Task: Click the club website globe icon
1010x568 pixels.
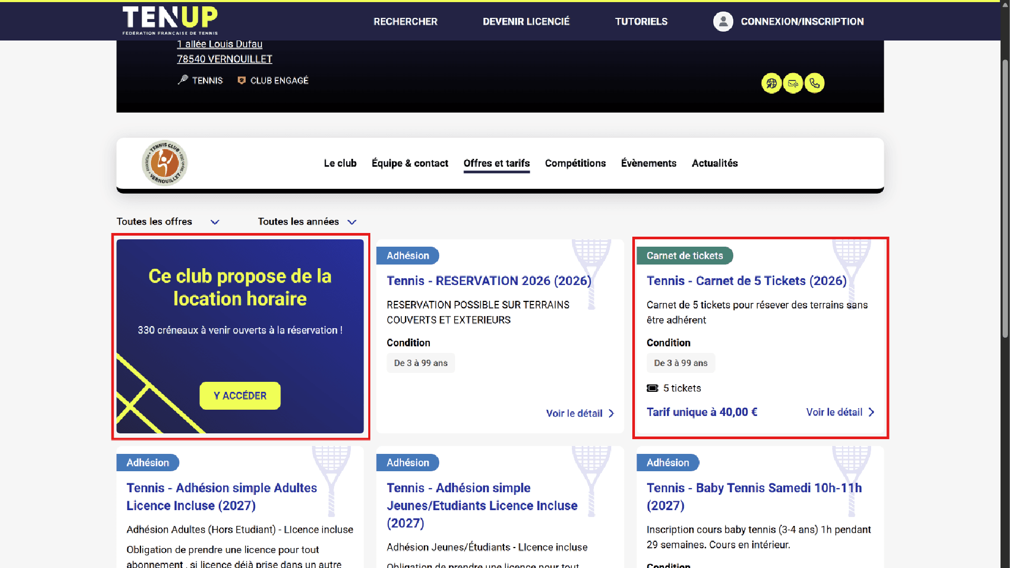Action: 771,83
